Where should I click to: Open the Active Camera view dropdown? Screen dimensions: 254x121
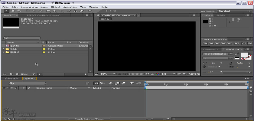click(194, 74)
